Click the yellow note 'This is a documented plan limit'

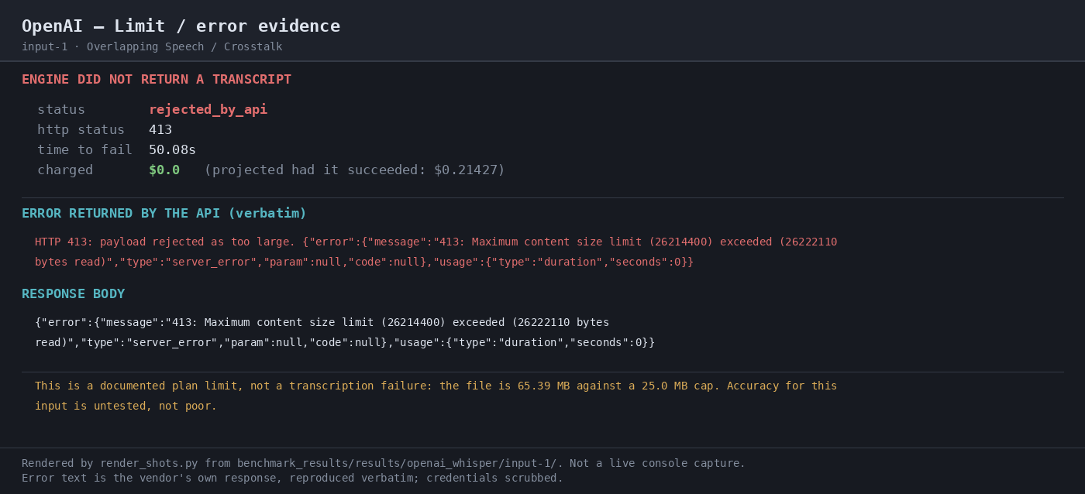tap(436, 386)
